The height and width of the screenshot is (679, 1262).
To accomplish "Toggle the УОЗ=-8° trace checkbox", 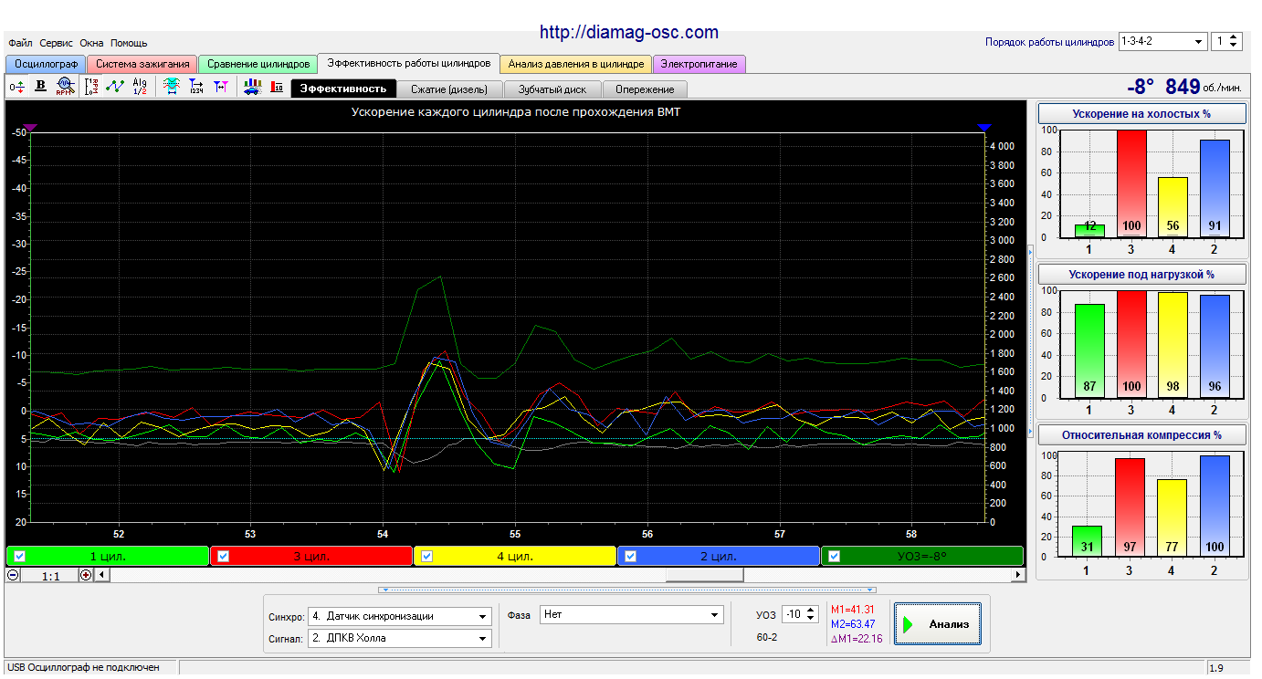I will (833, 556).
